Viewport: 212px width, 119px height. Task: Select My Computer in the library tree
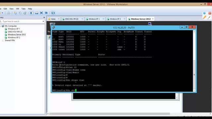(11, 26)
